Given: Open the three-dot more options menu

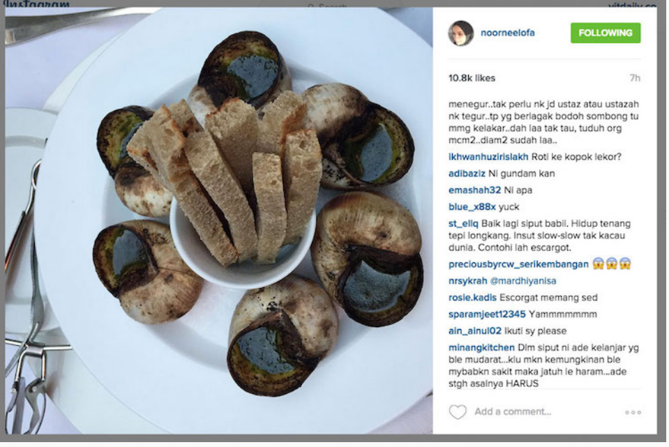Looking at the screenshot, I should (633, 412).
